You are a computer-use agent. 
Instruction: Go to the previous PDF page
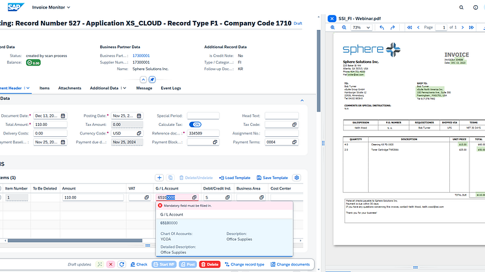click(419, 27)
